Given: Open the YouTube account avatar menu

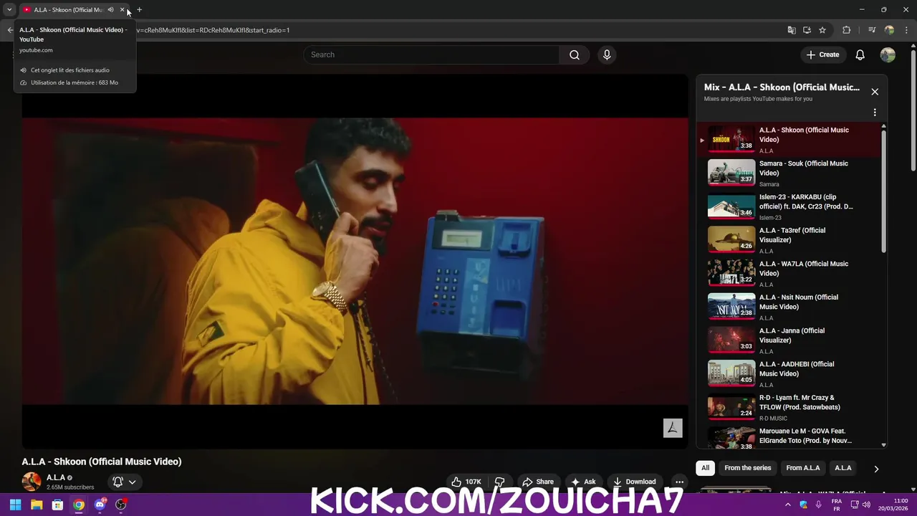Looking at the screenshot, I should point(888,54).
